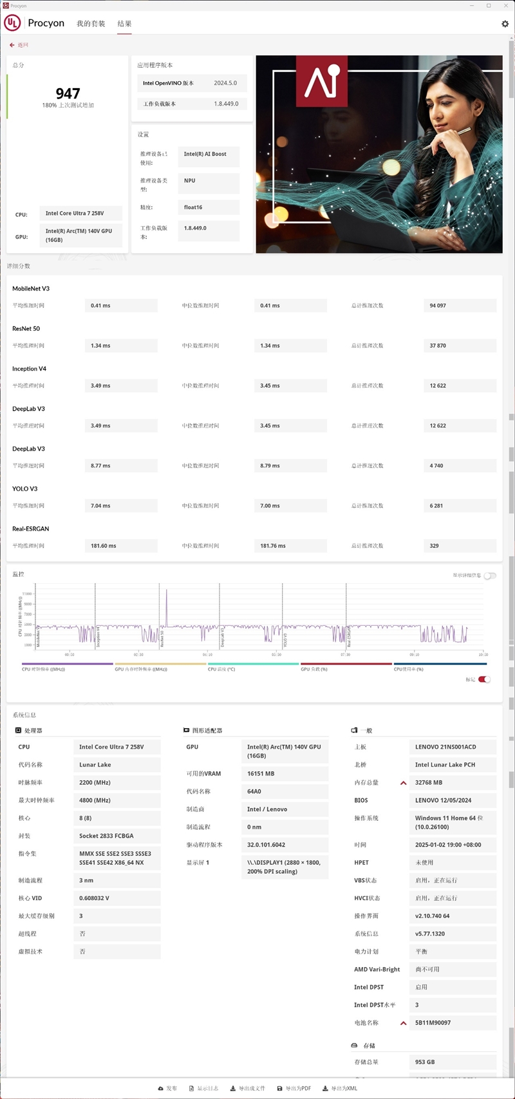The height and width of the screenshot is (1099, 515).
Task: Select the CPU 温度 teal legend bar
Action: point(253,664)
